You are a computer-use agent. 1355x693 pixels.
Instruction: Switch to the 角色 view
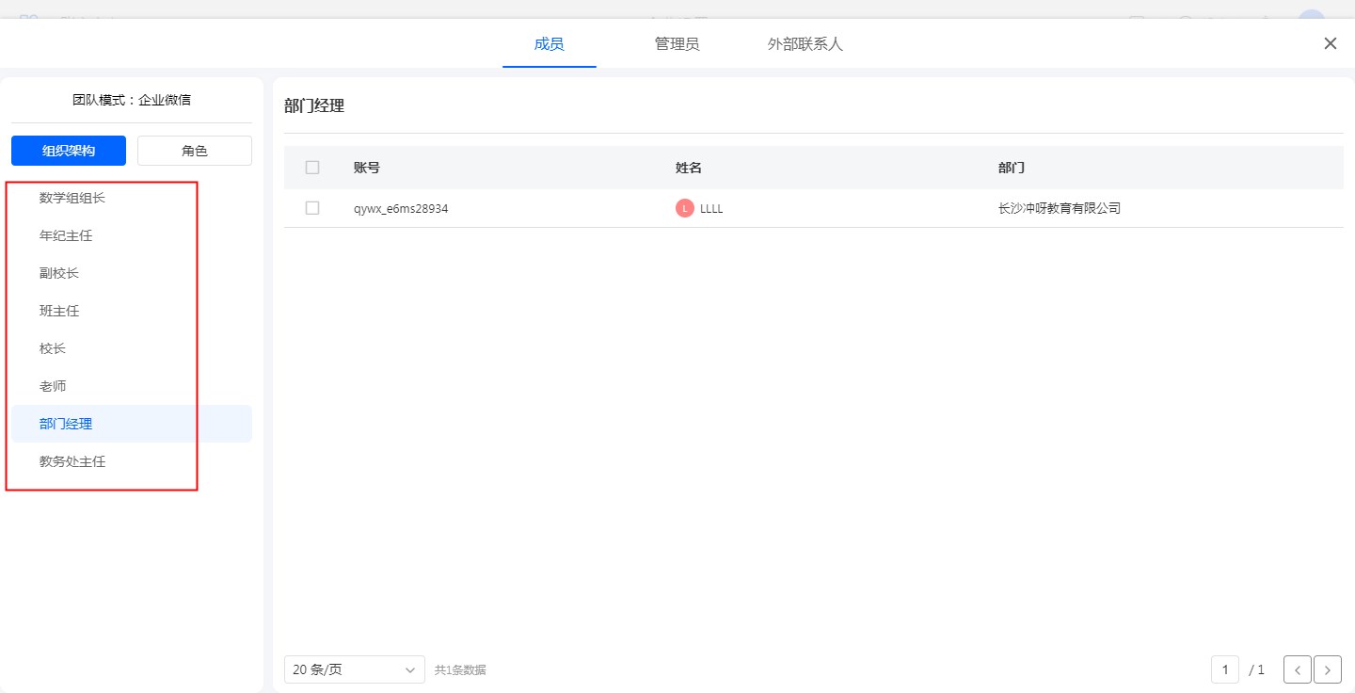click(195, 151)
